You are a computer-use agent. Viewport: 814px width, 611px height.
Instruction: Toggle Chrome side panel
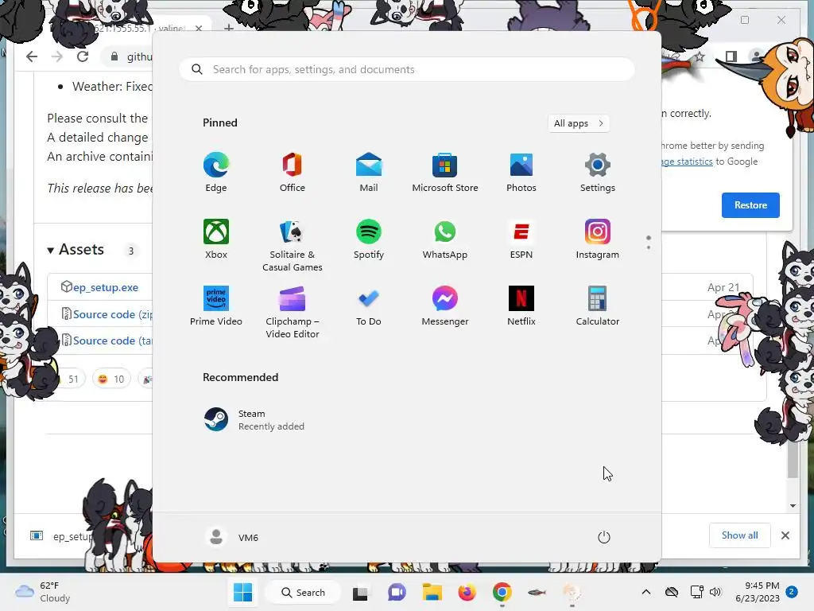pyautogui.click(x=731, y=56)
